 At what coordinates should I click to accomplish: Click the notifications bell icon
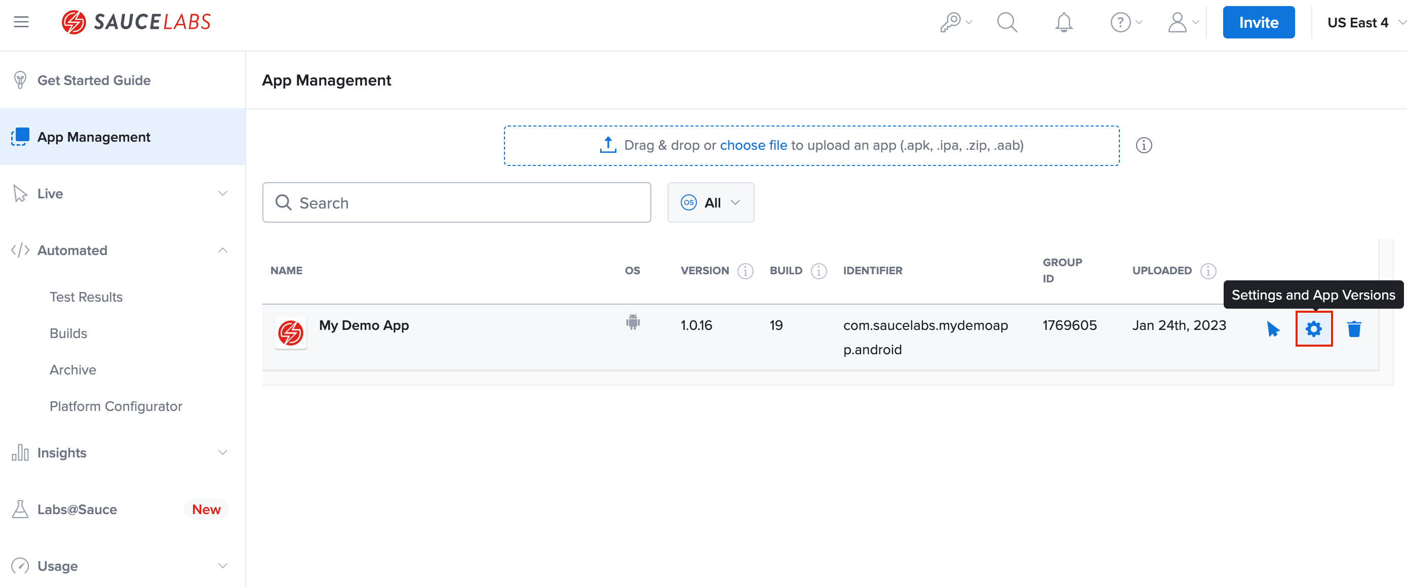pyautogui.click(x=1063, y=22)
